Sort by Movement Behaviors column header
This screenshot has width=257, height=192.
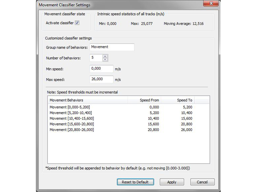[87, 100]
